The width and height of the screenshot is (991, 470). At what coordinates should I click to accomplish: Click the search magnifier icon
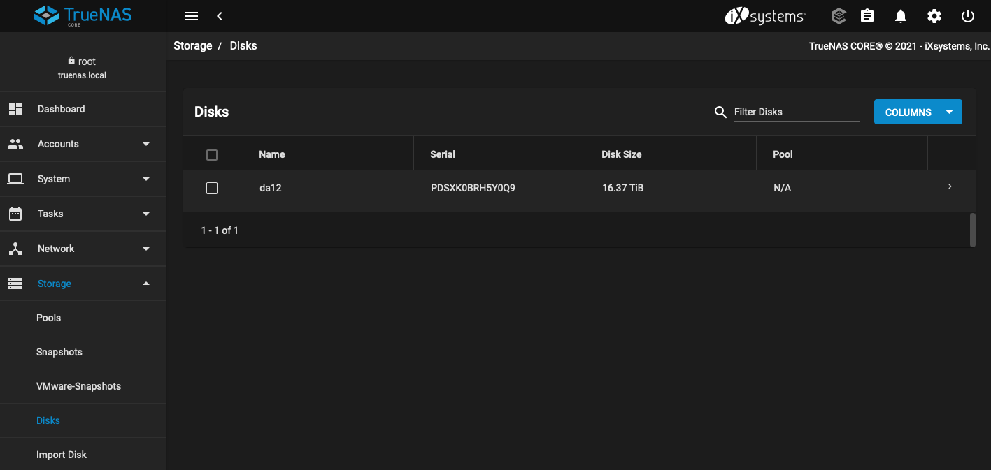[720, 112]
